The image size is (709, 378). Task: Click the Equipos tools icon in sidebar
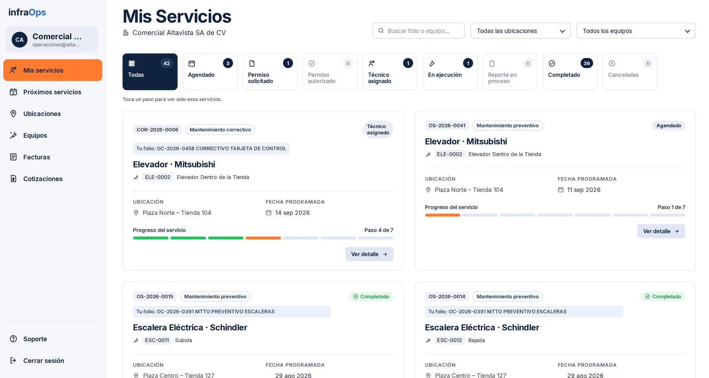(13, 135)
